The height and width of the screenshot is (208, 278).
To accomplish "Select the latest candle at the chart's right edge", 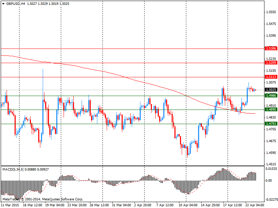I will 255,90.
